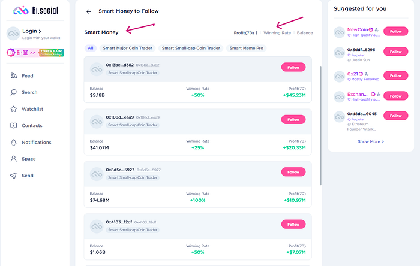Follow suggested NewCoin account

(x=395, y=31)
